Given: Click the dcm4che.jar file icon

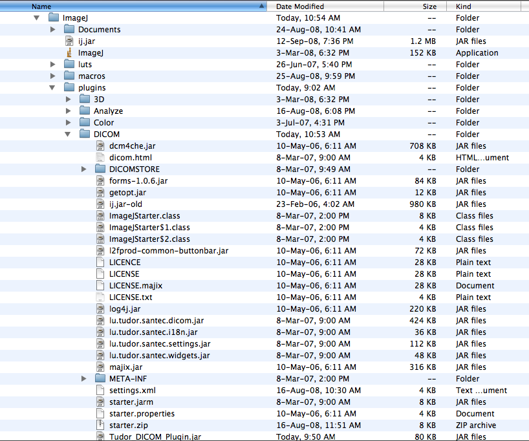Looking at the screenshot, I should 100,146.
